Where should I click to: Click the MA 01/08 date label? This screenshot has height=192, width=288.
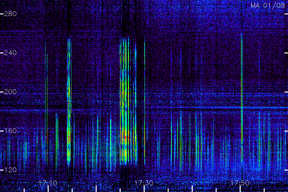(x=268, y=5)
